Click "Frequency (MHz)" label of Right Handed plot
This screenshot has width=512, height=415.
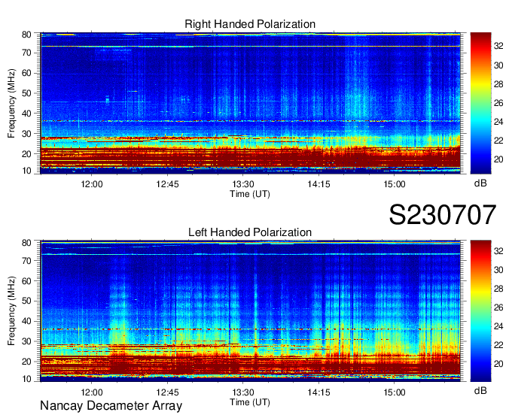coord(11,103)
